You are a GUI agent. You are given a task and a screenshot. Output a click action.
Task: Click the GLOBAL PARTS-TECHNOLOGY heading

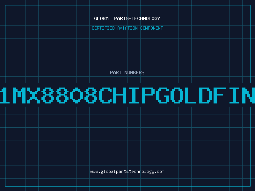[x=127, y=18]
